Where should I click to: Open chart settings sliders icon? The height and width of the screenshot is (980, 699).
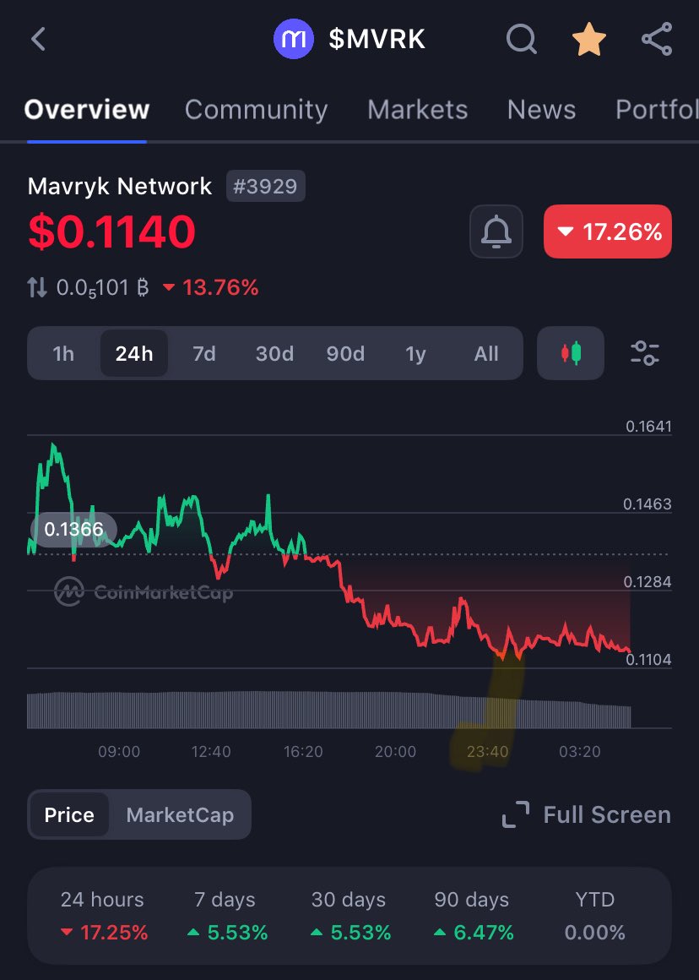click(645, 353)
